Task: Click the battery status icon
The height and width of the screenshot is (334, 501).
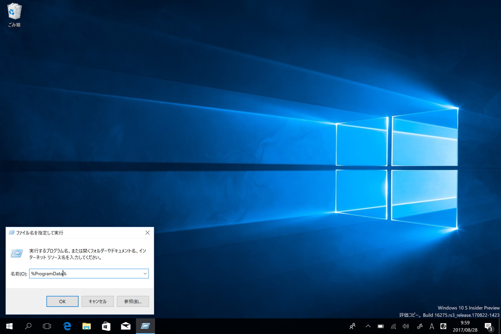Action: 380,326
